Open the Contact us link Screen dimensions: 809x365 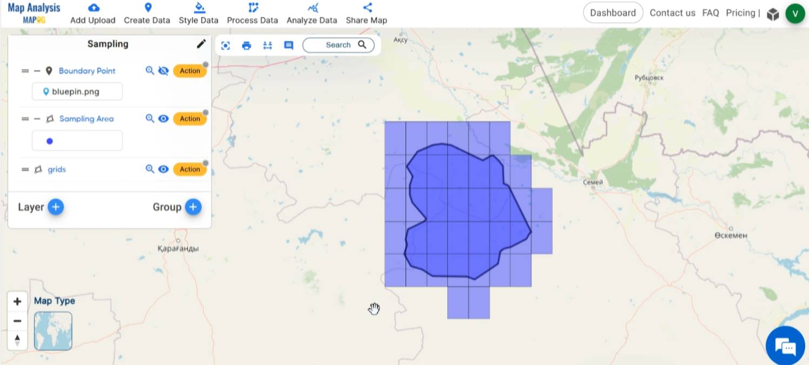tap(672, 13)
